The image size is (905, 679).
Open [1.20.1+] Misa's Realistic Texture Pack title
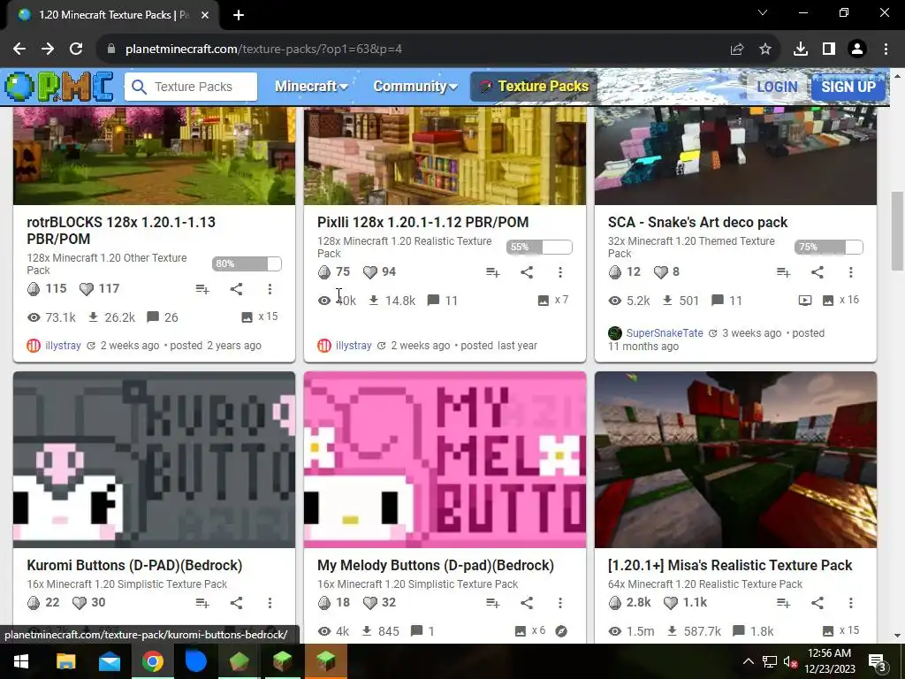pyautogui.click(x=730, y=565)
